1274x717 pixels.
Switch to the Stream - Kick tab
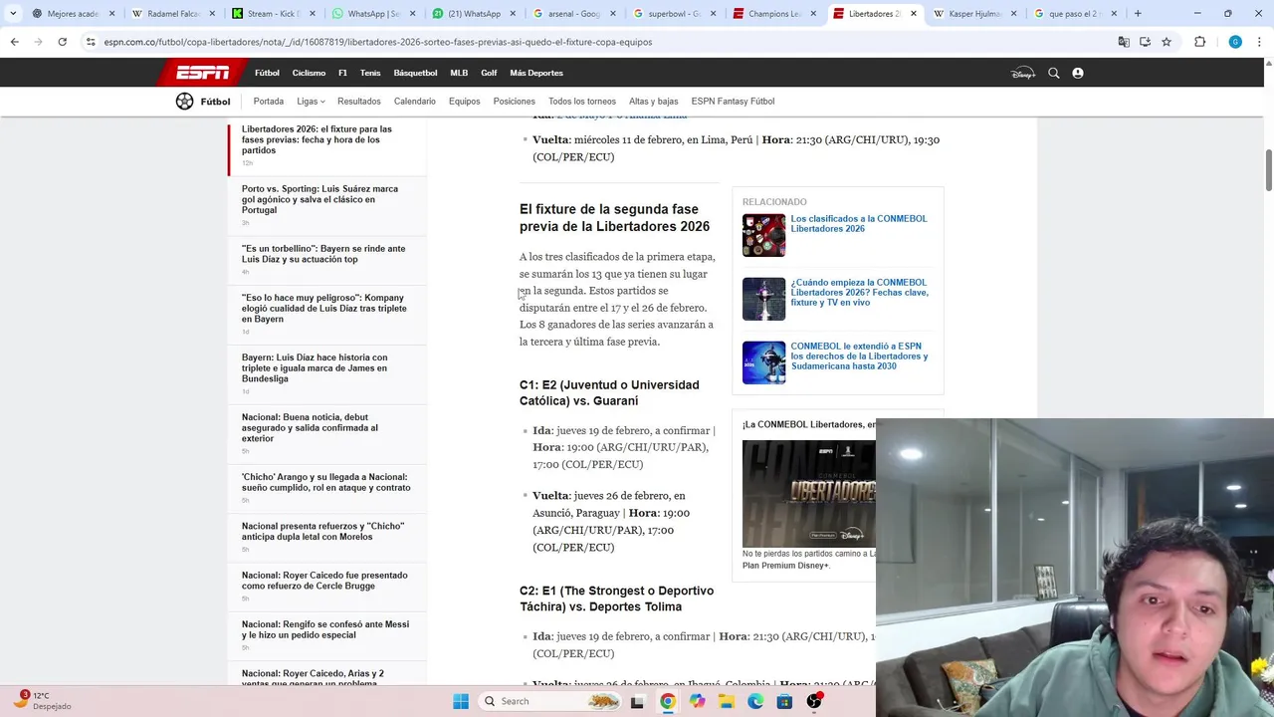point(273,14)
